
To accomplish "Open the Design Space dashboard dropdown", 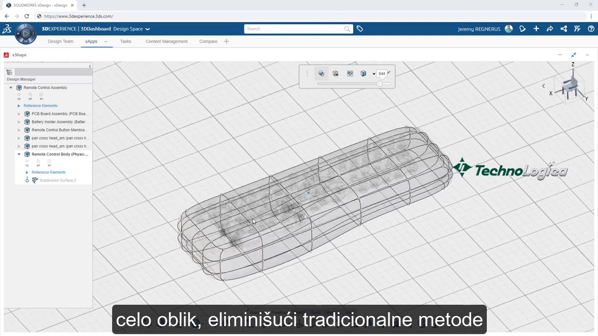I will [x=148, y=29].
